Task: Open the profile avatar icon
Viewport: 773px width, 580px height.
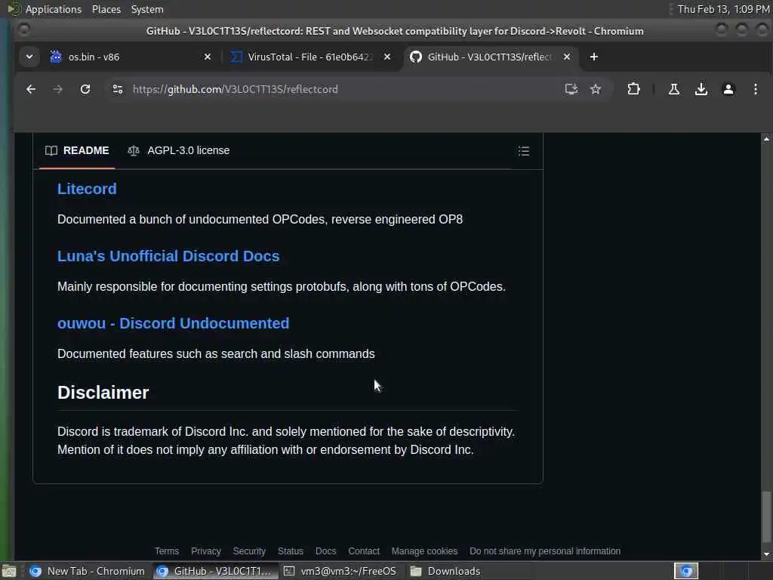Action: coord(728,89)
